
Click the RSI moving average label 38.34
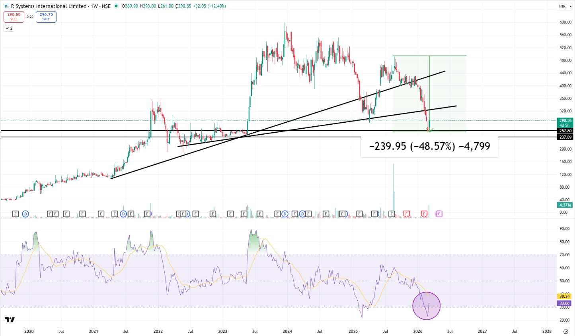(x=565, y=296)
